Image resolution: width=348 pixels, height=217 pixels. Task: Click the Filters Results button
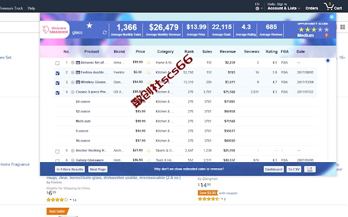(70, 169)
